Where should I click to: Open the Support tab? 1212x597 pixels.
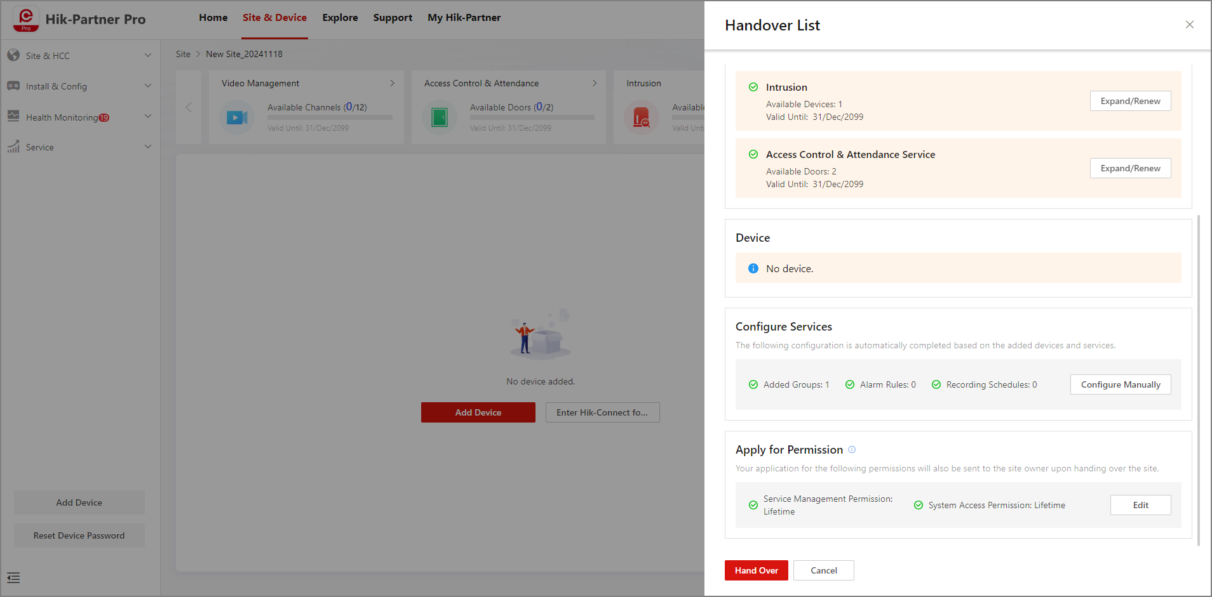pyautogui.click(x=393, y=18)
